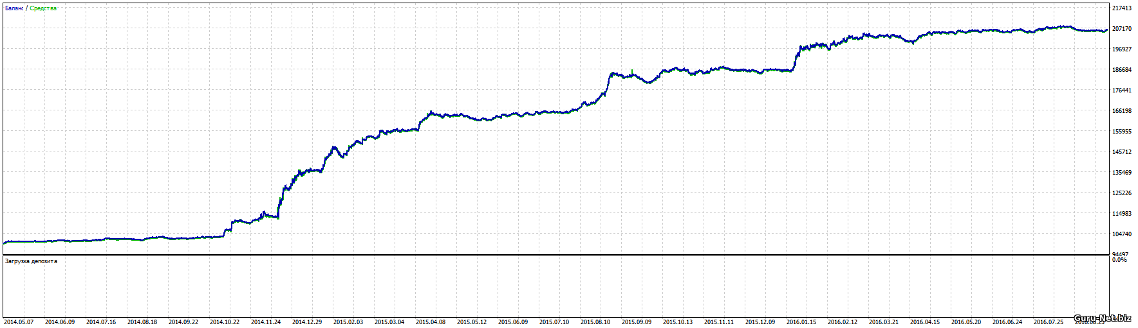The width and height of the screenshot is (1138, 328).
Task: Click the 2014.06.09 date label
Action: [60, 322]
